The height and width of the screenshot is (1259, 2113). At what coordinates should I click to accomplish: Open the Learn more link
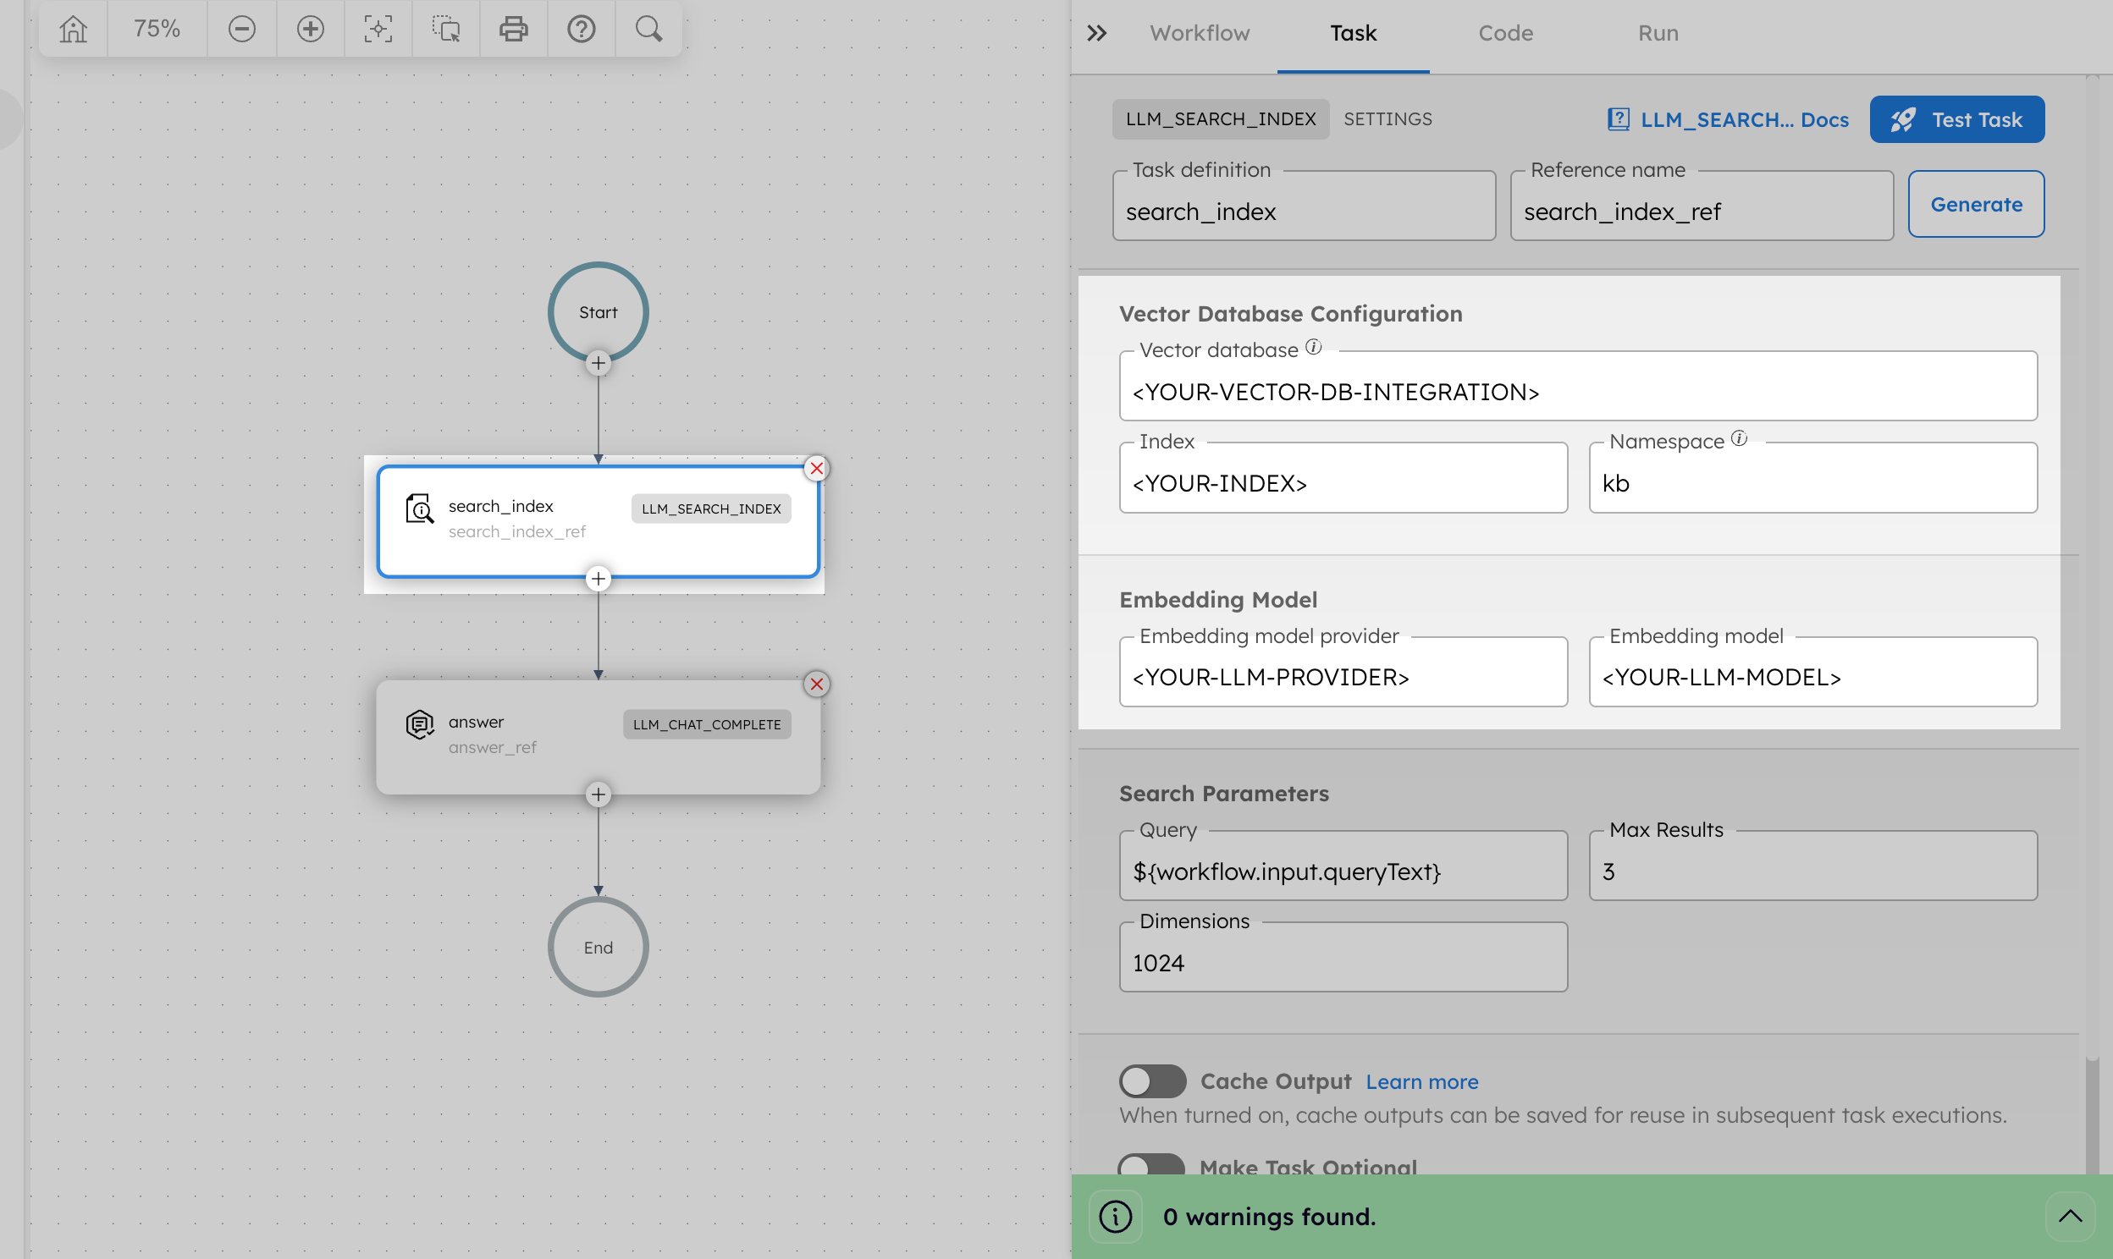pyautogui.click(x=1422, y=1080)
